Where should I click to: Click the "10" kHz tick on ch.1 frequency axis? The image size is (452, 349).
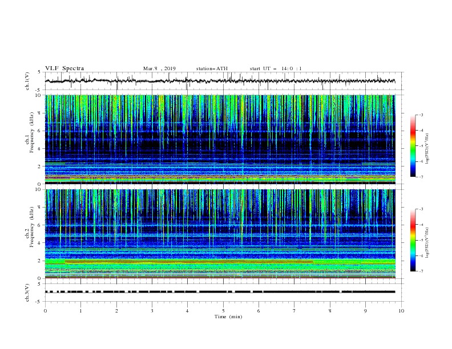click(38, 95)
